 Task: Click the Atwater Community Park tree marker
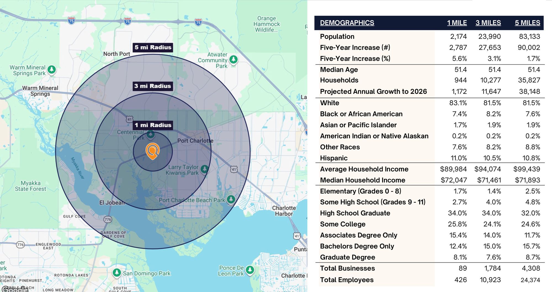pyautogui.click(x=233, y=59)
